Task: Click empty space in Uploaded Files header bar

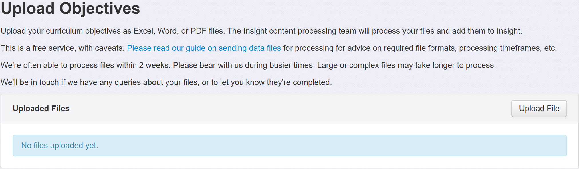Action: tap(286, 109)
